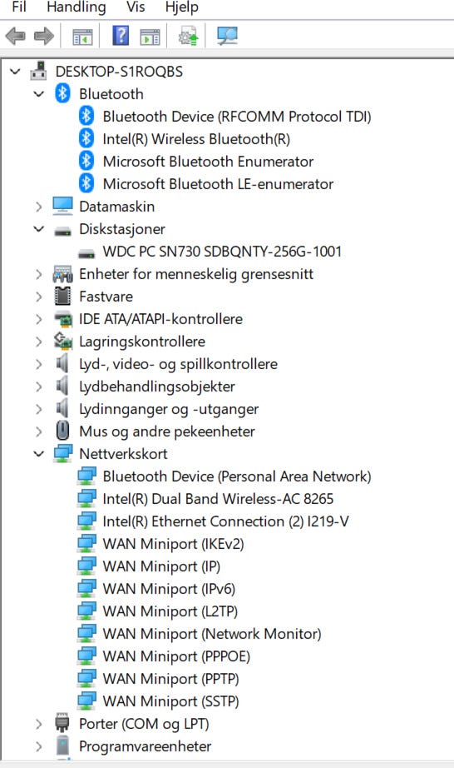Screen dimensions: 454x768
Task: Click the Intel(R) Wireless Bluetooth(R) icon
Action: (86, 138)
